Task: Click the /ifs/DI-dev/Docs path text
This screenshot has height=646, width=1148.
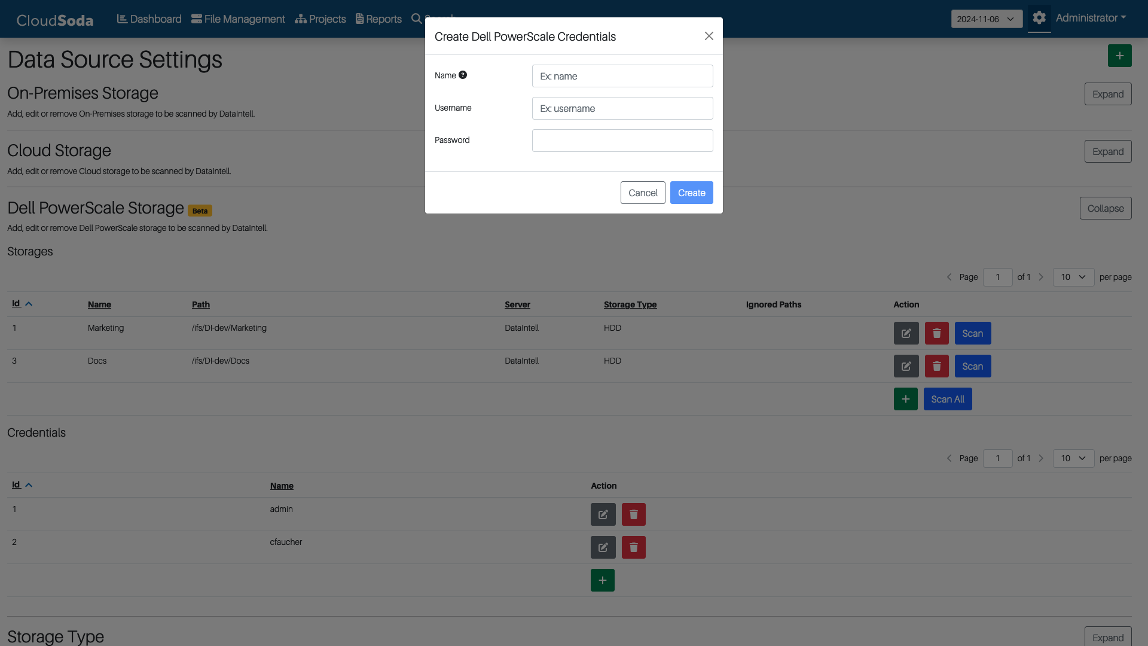Action: [x=221, y=361]
